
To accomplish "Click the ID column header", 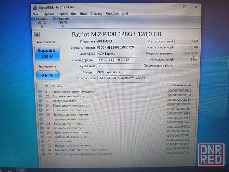I will [x=47, y=86].
